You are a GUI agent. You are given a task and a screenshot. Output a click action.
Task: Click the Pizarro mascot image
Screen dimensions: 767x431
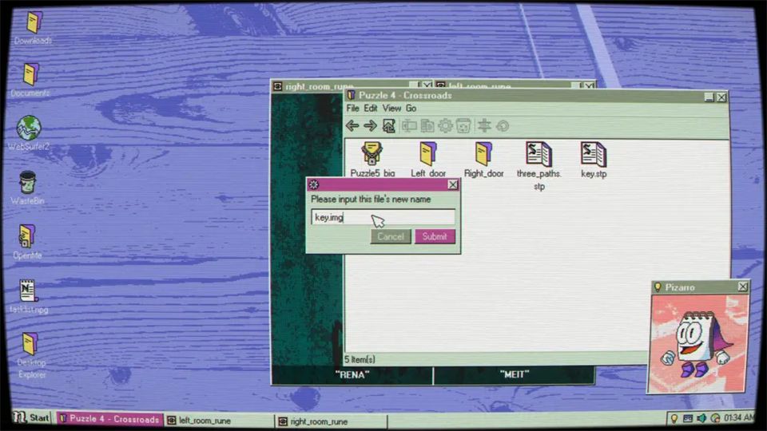coord(697,343)
